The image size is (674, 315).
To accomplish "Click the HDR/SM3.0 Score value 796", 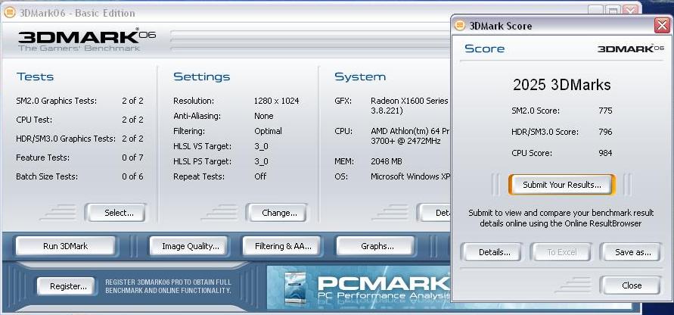I will point(605,132).
